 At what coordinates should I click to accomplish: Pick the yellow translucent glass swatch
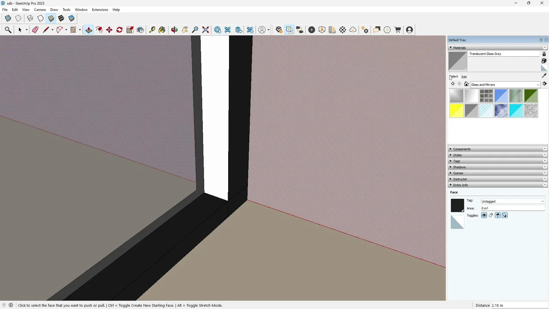[x=456, y=111]
